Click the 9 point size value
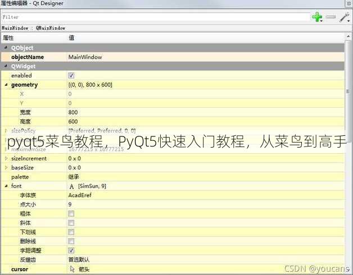353x275 pixels. pyautogui.click(x=70, y=204)
